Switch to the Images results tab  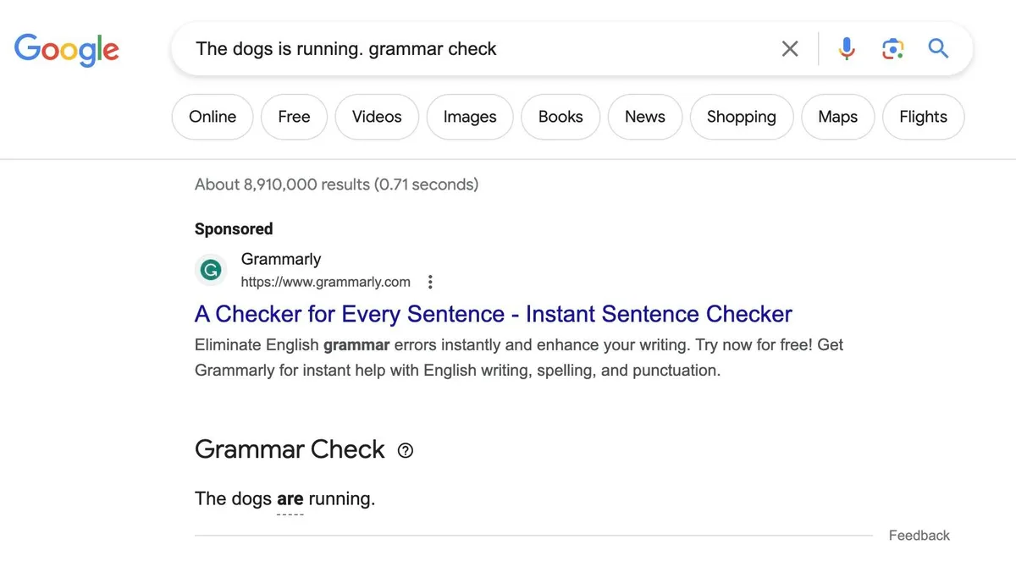click(x=469, y=117)
